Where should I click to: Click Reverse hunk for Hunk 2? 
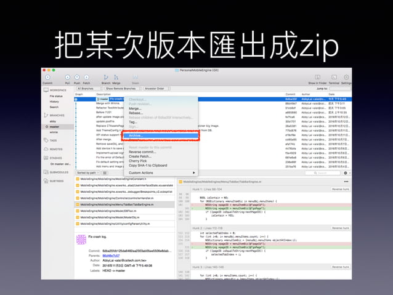point(341,228)
